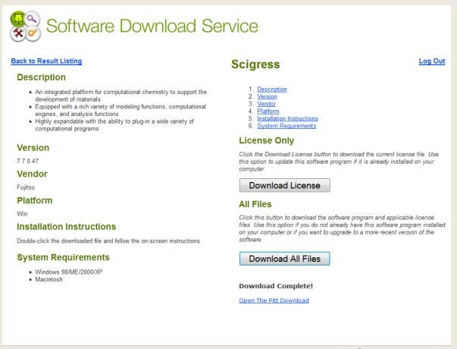
Task: Click the Platform heading on left
Action: tap(35, 200)
